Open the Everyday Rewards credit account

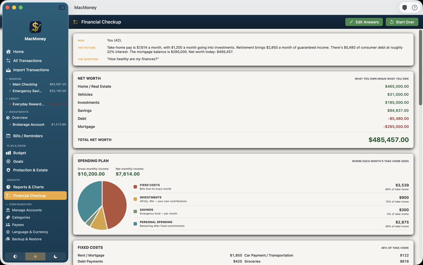(37, 104)
